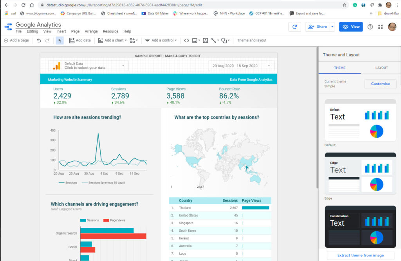Screen dimensions: 401x261
Task: Click the report canvas vertical scrollbar
Action: tap(317, 118)
